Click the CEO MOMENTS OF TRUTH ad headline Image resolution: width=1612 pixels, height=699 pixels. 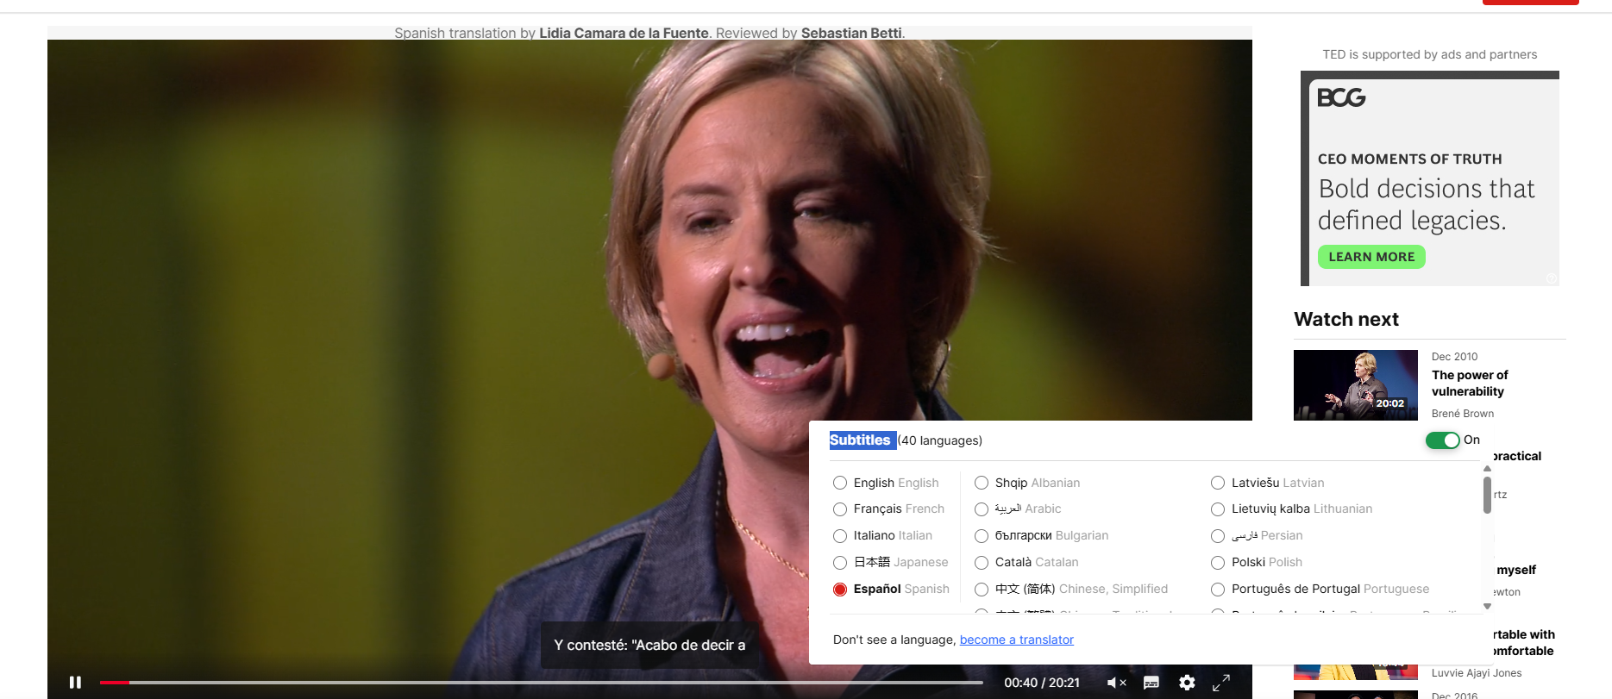coord(1410,159)
